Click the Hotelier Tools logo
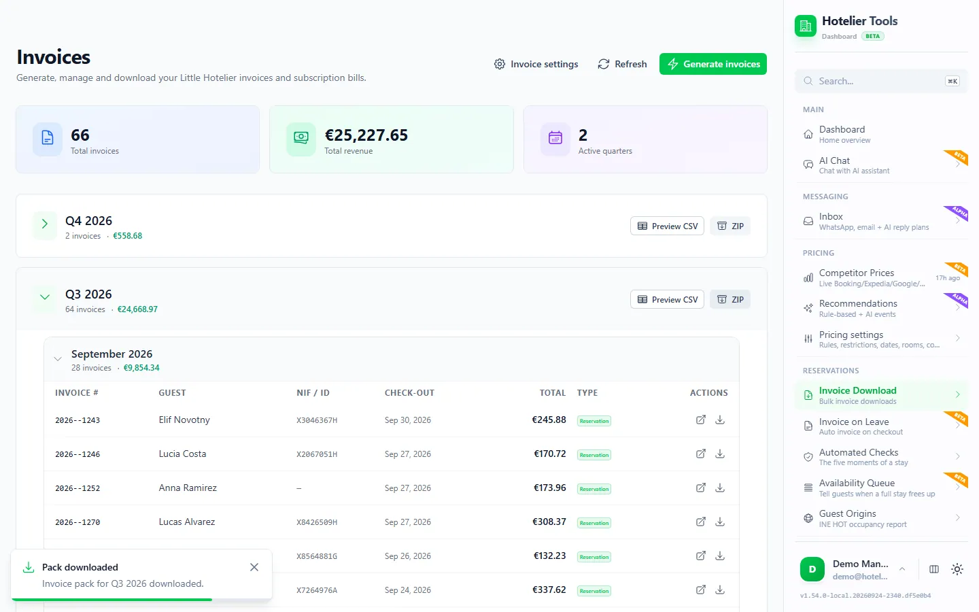 (x=806, y=26)
